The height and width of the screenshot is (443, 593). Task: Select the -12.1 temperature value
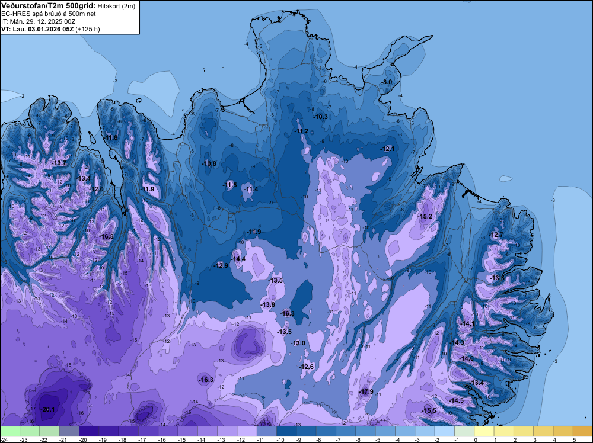pyautogui.click(x=387, y=149)
